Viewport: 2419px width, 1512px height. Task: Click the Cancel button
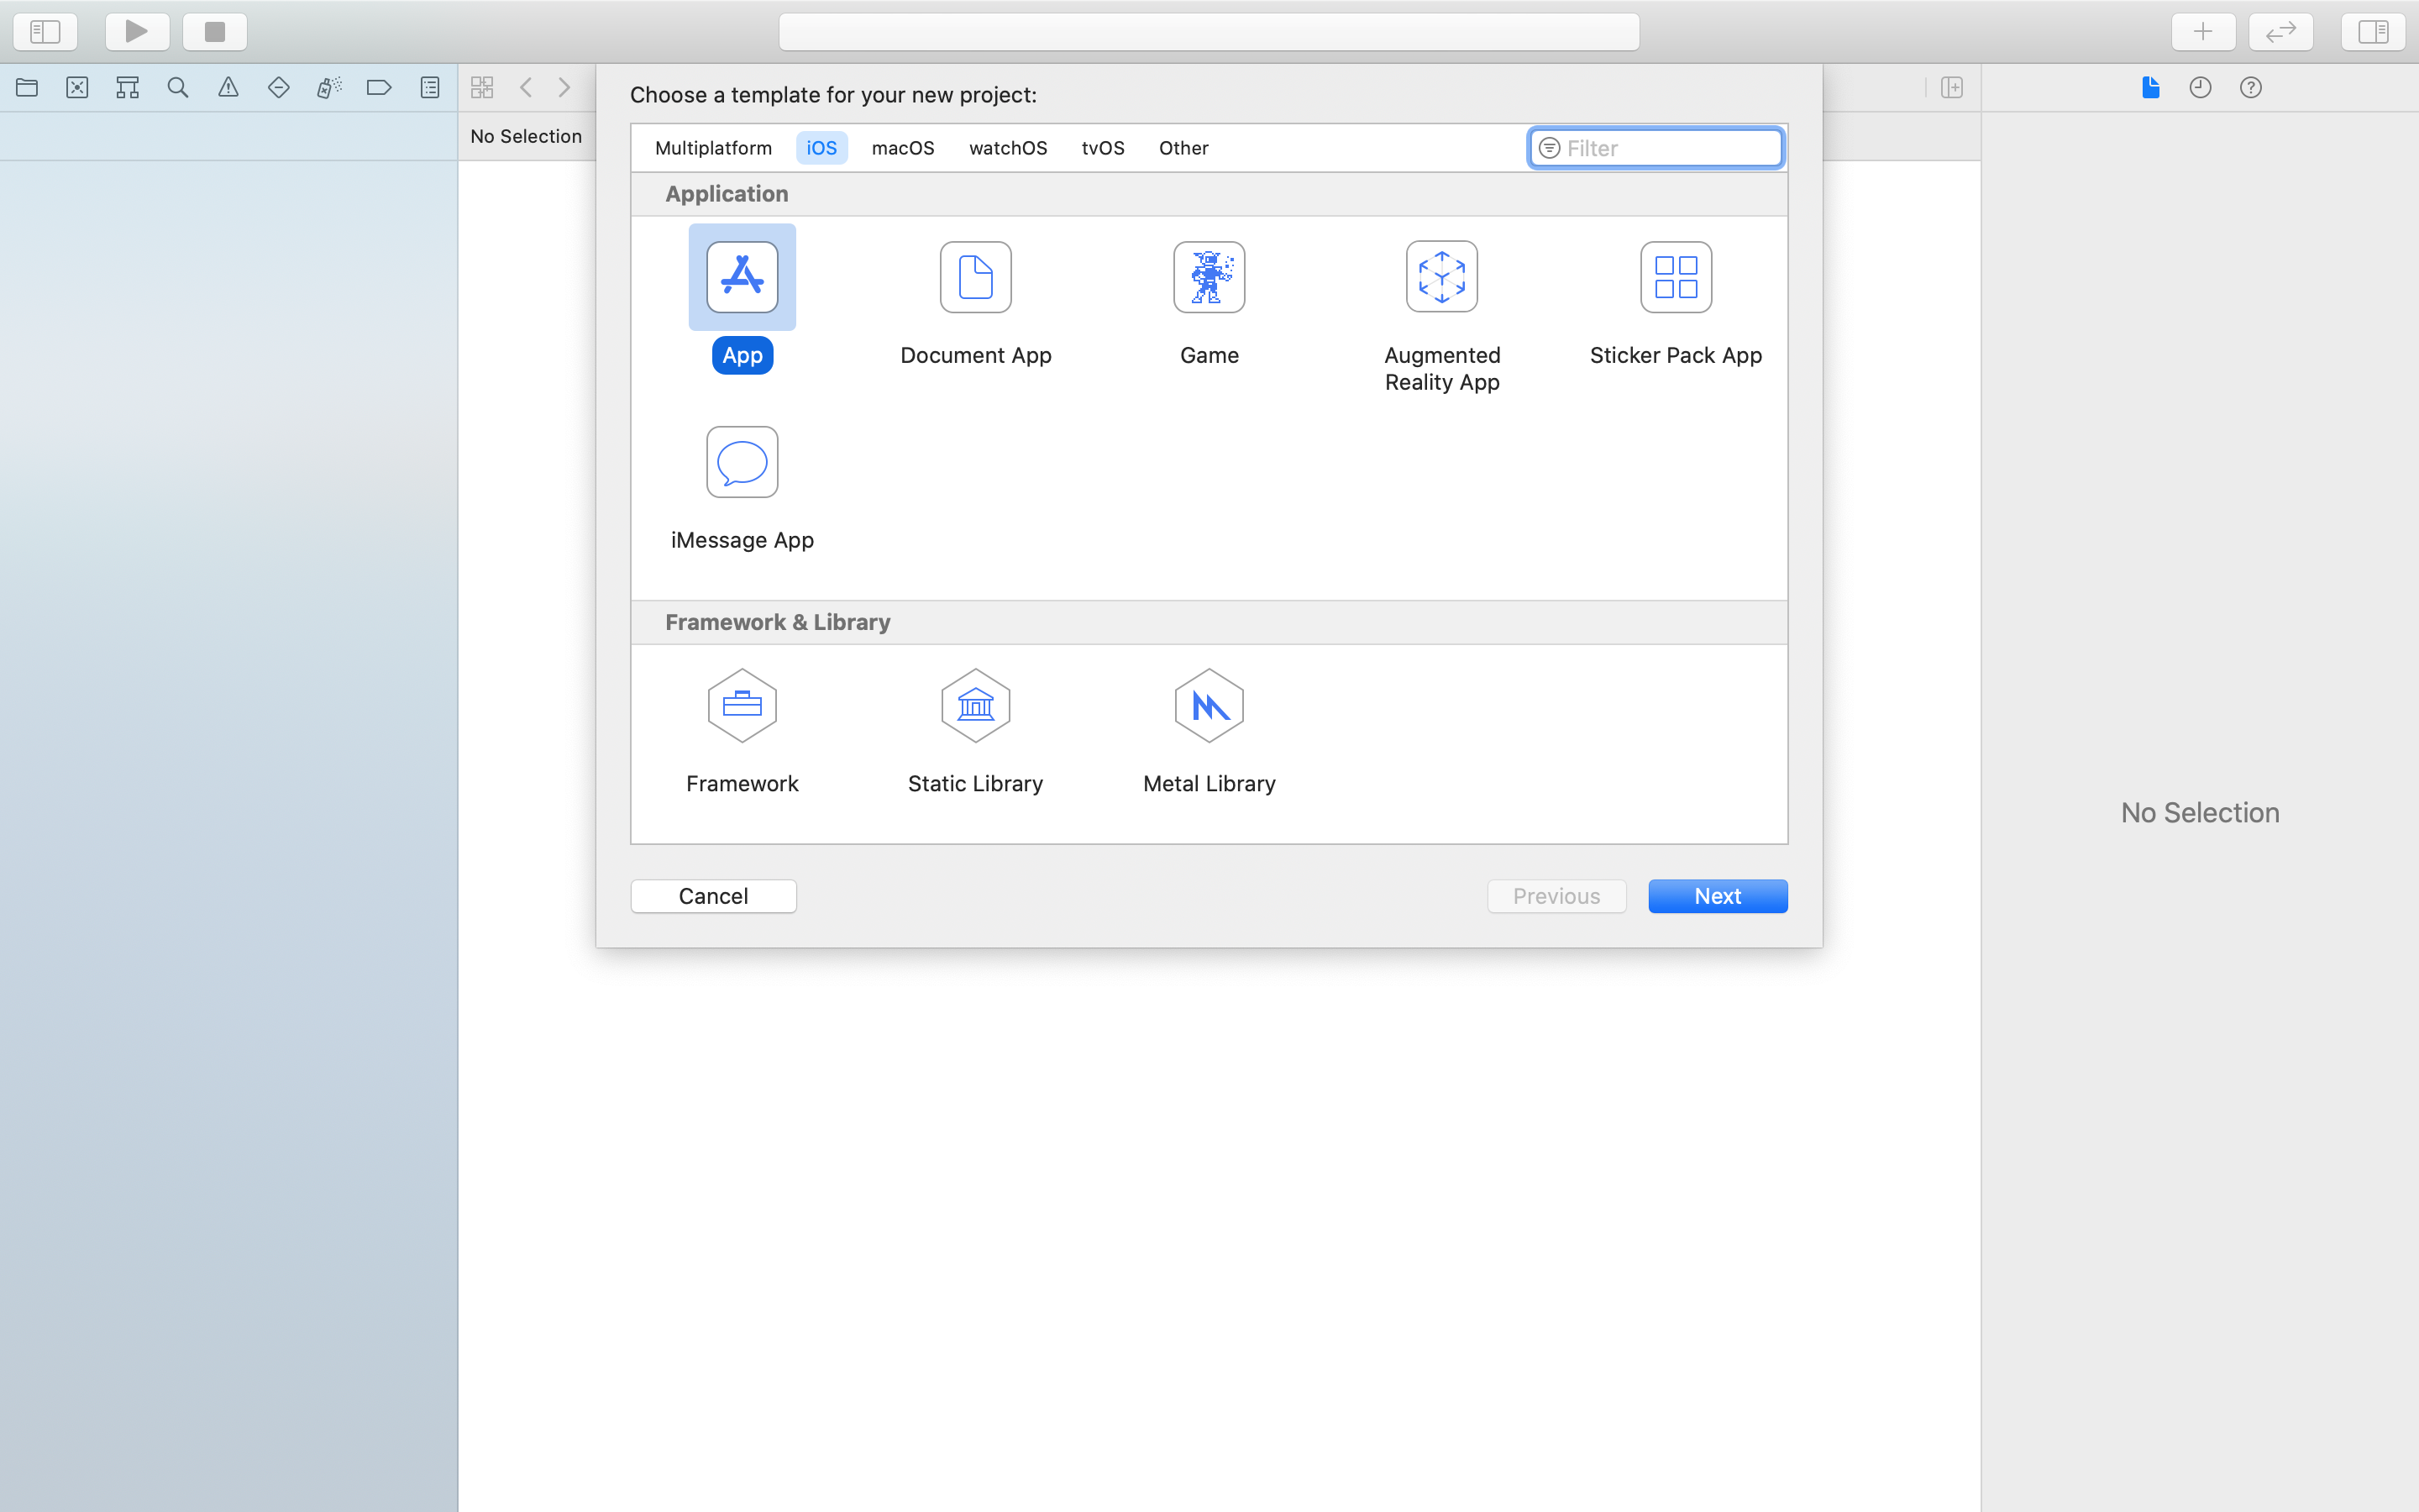pos(713,896)
